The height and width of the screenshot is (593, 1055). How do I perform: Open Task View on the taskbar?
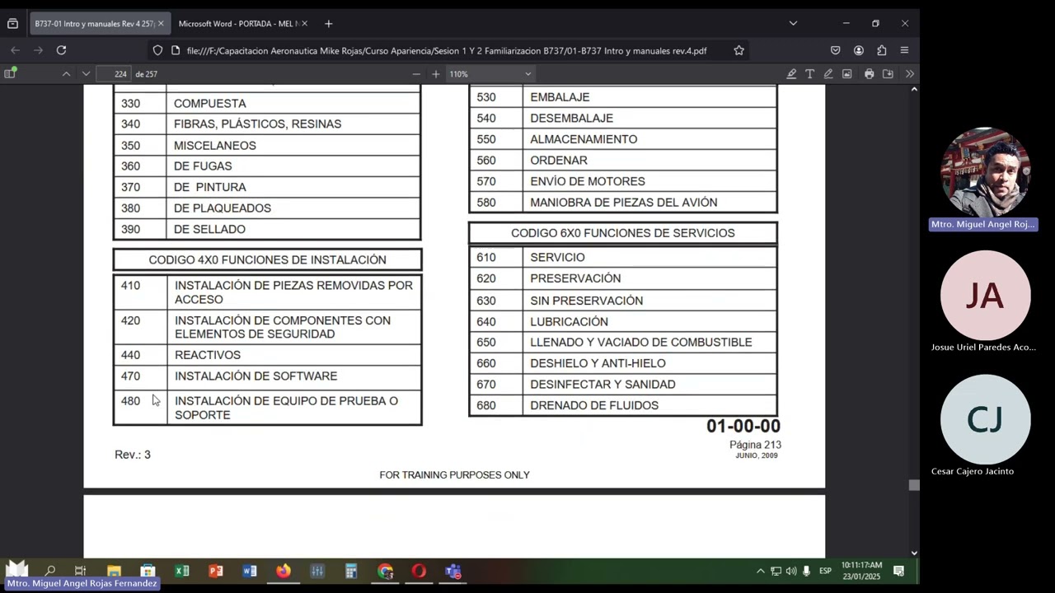(x=80, y=571)
